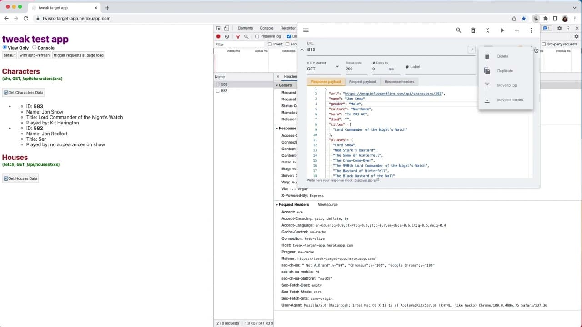The width and height of the screenshot is (582, 327).
Task: Go back with the browser back arrow
Action: click(6, 19)
